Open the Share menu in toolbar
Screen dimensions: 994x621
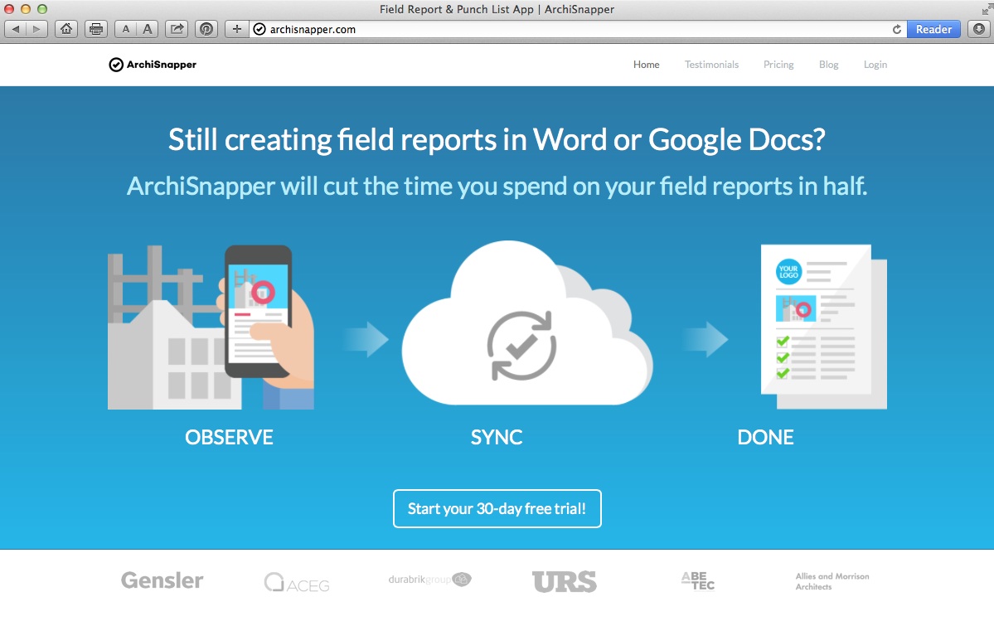pyautogui.click(x=177, y=29)
